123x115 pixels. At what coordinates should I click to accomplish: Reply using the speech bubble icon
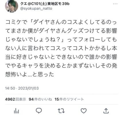39,111
